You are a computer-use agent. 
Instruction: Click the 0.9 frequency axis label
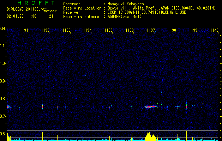(x=3, y=81)
